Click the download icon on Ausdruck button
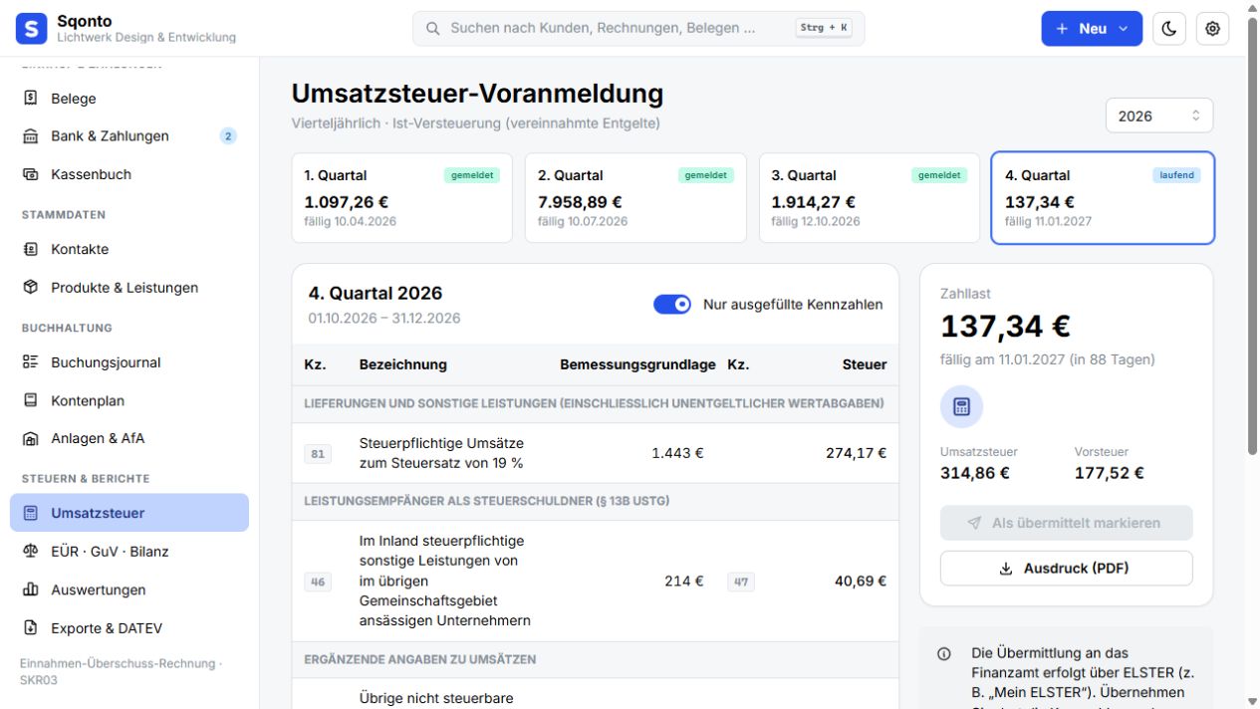This screenshot has height=709, width=1260. [x=1006, y=569]
